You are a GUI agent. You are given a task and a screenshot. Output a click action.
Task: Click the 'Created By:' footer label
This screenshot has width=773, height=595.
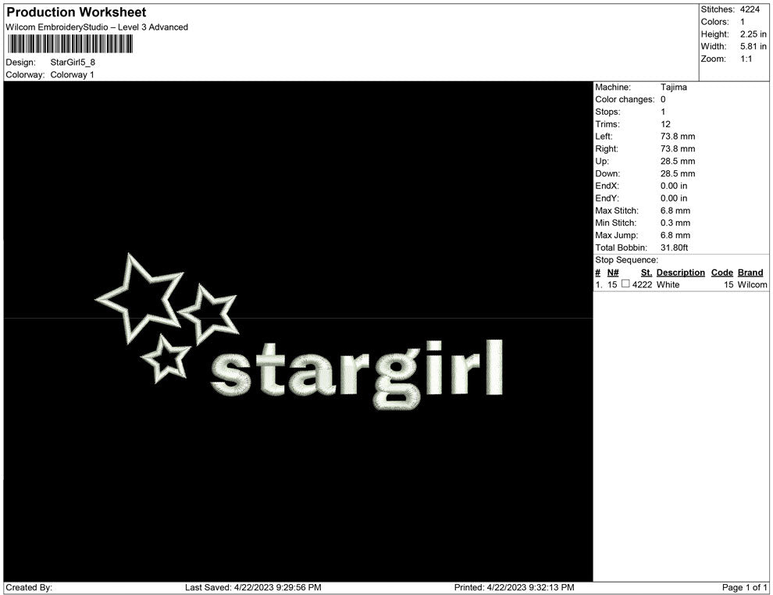[29, 587]
